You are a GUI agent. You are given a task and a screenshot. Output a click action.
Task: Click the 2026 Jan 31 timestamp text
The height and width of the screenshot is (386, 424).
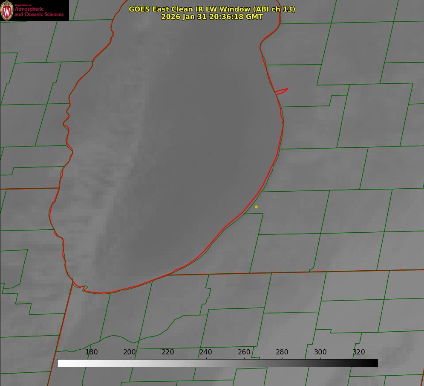[212, 17]
